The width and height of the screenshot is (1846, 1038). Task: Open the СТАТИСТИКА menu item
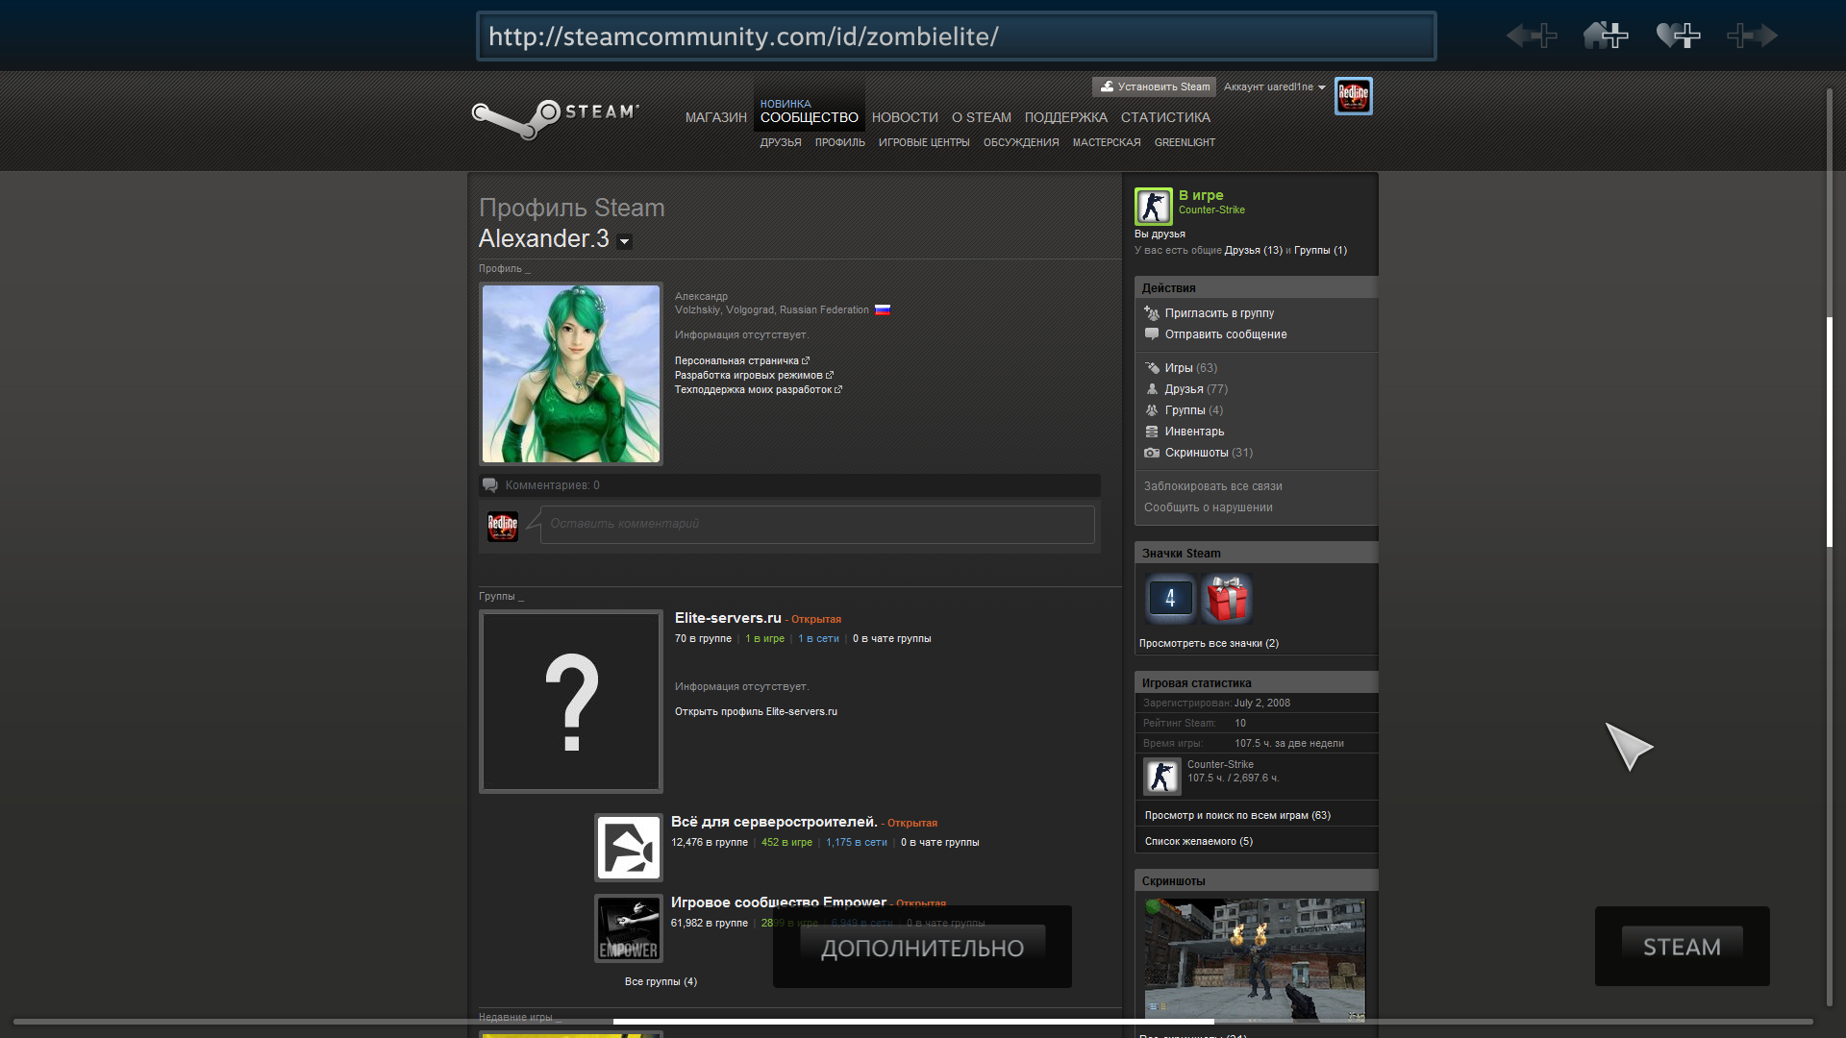(1165, 117)
